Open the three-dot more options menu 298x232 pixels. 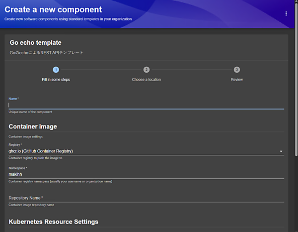coord(286,13)
